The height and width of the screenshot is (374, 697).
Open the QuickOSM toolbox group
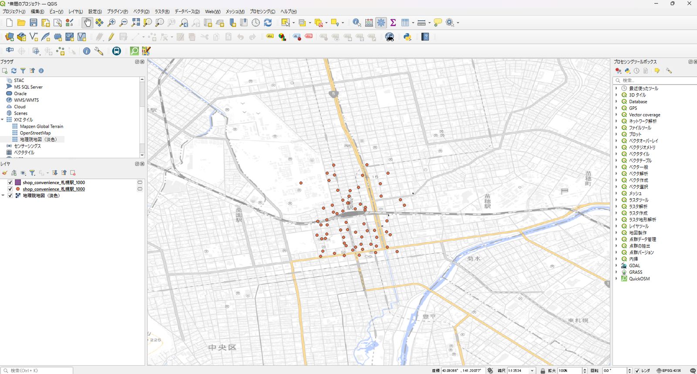tap(616, 279)
